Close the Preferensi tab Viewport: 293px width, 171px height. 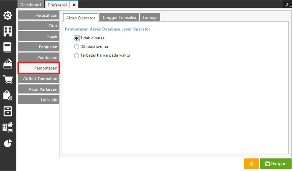tap(74, 5)
